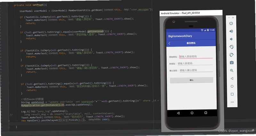256x136 pixels.
Task: Click the 新密码 label
Action: 172,64
